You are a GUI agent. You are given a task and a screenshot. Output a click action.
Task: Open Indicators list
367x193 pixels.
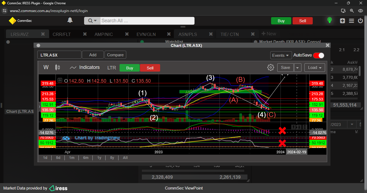[89, 67]
